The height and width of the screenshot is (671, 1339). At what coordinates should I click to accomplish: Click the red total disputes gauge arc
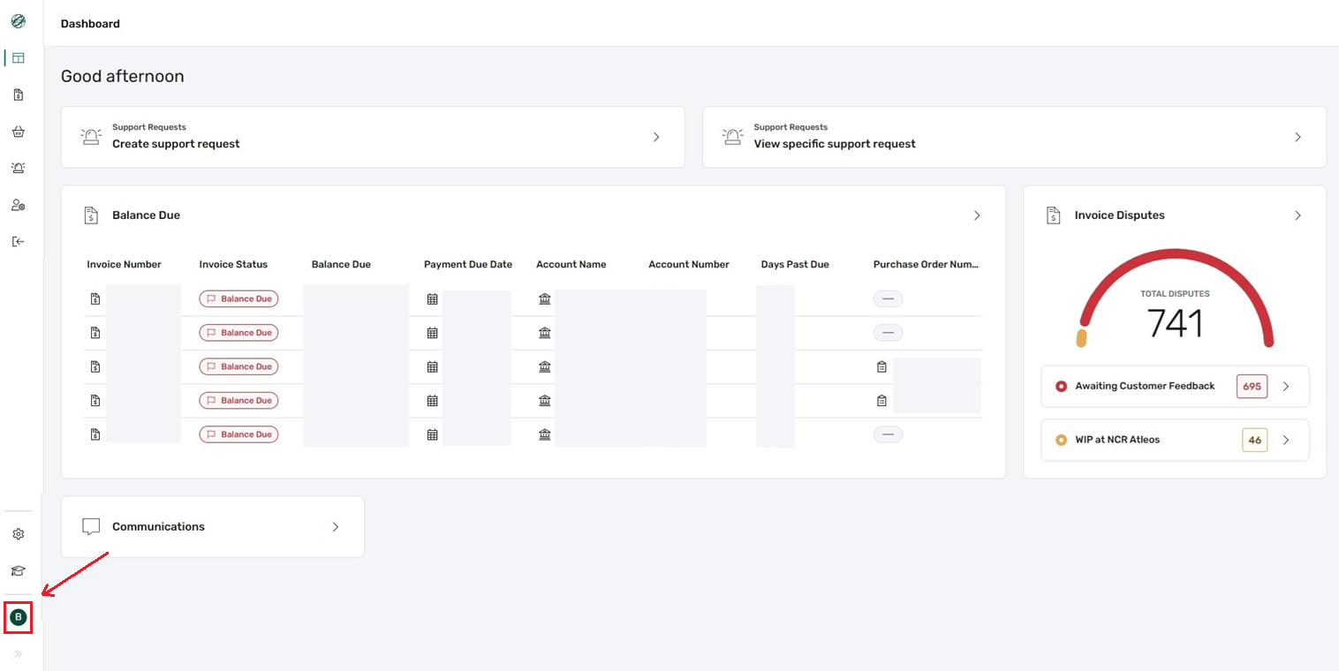(1176, 267)
